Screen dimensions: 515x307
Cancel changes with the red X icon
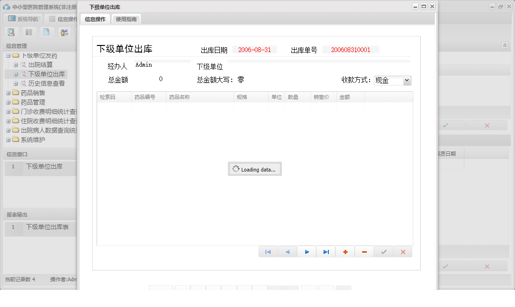(x=402, y=252)
